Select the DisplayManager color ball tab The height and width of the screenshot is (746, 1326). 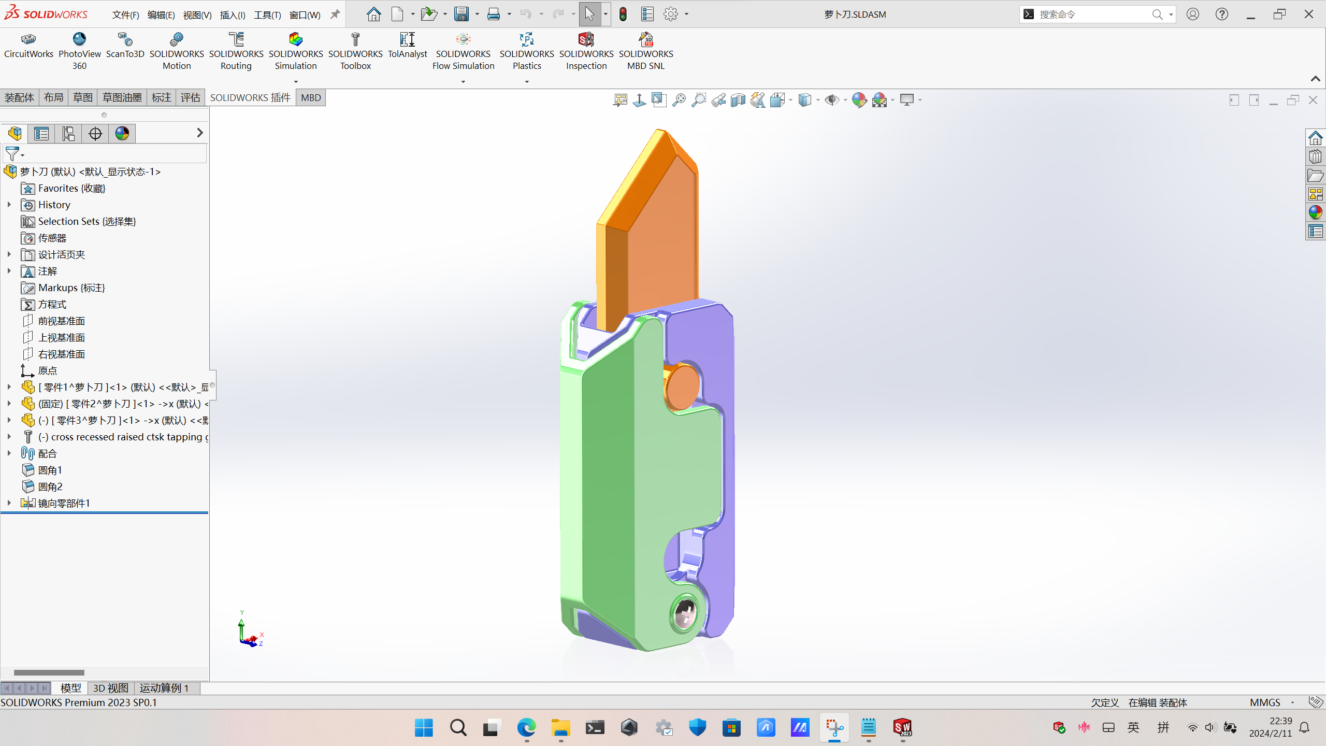pos(122,134)
